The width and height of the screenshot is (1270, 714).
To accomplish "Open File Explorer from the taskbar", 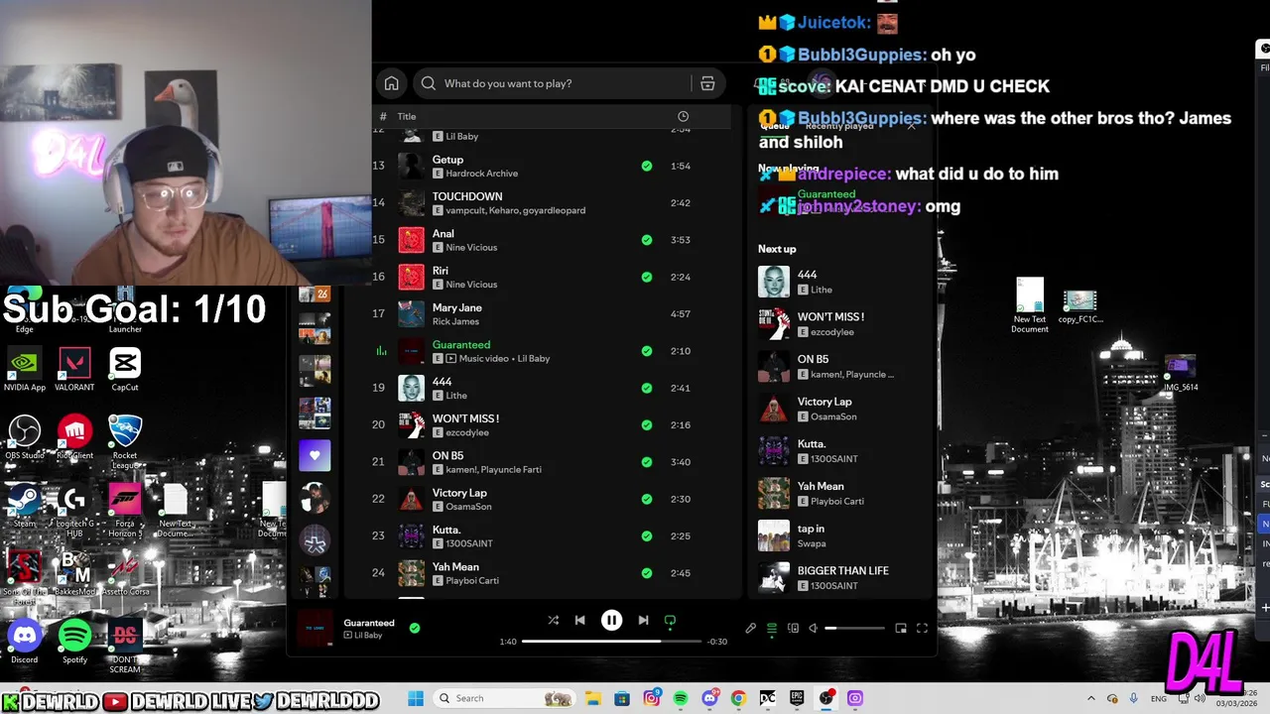I will coord(593,698).
